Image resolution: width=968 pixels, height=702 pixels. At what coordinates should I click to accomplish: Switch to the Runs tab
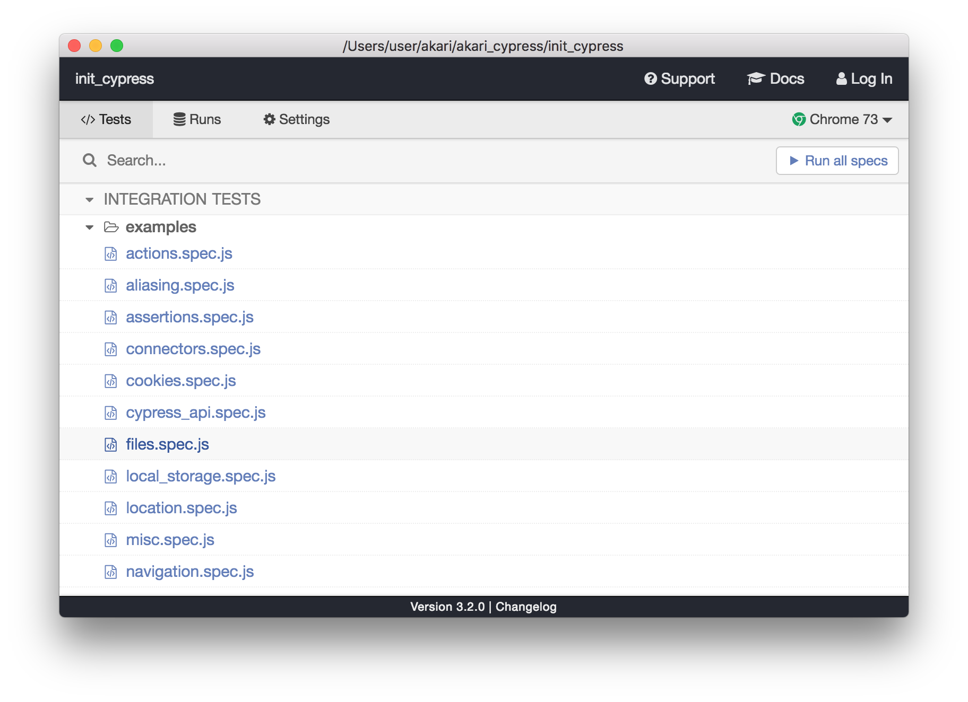tap(197, 119)
